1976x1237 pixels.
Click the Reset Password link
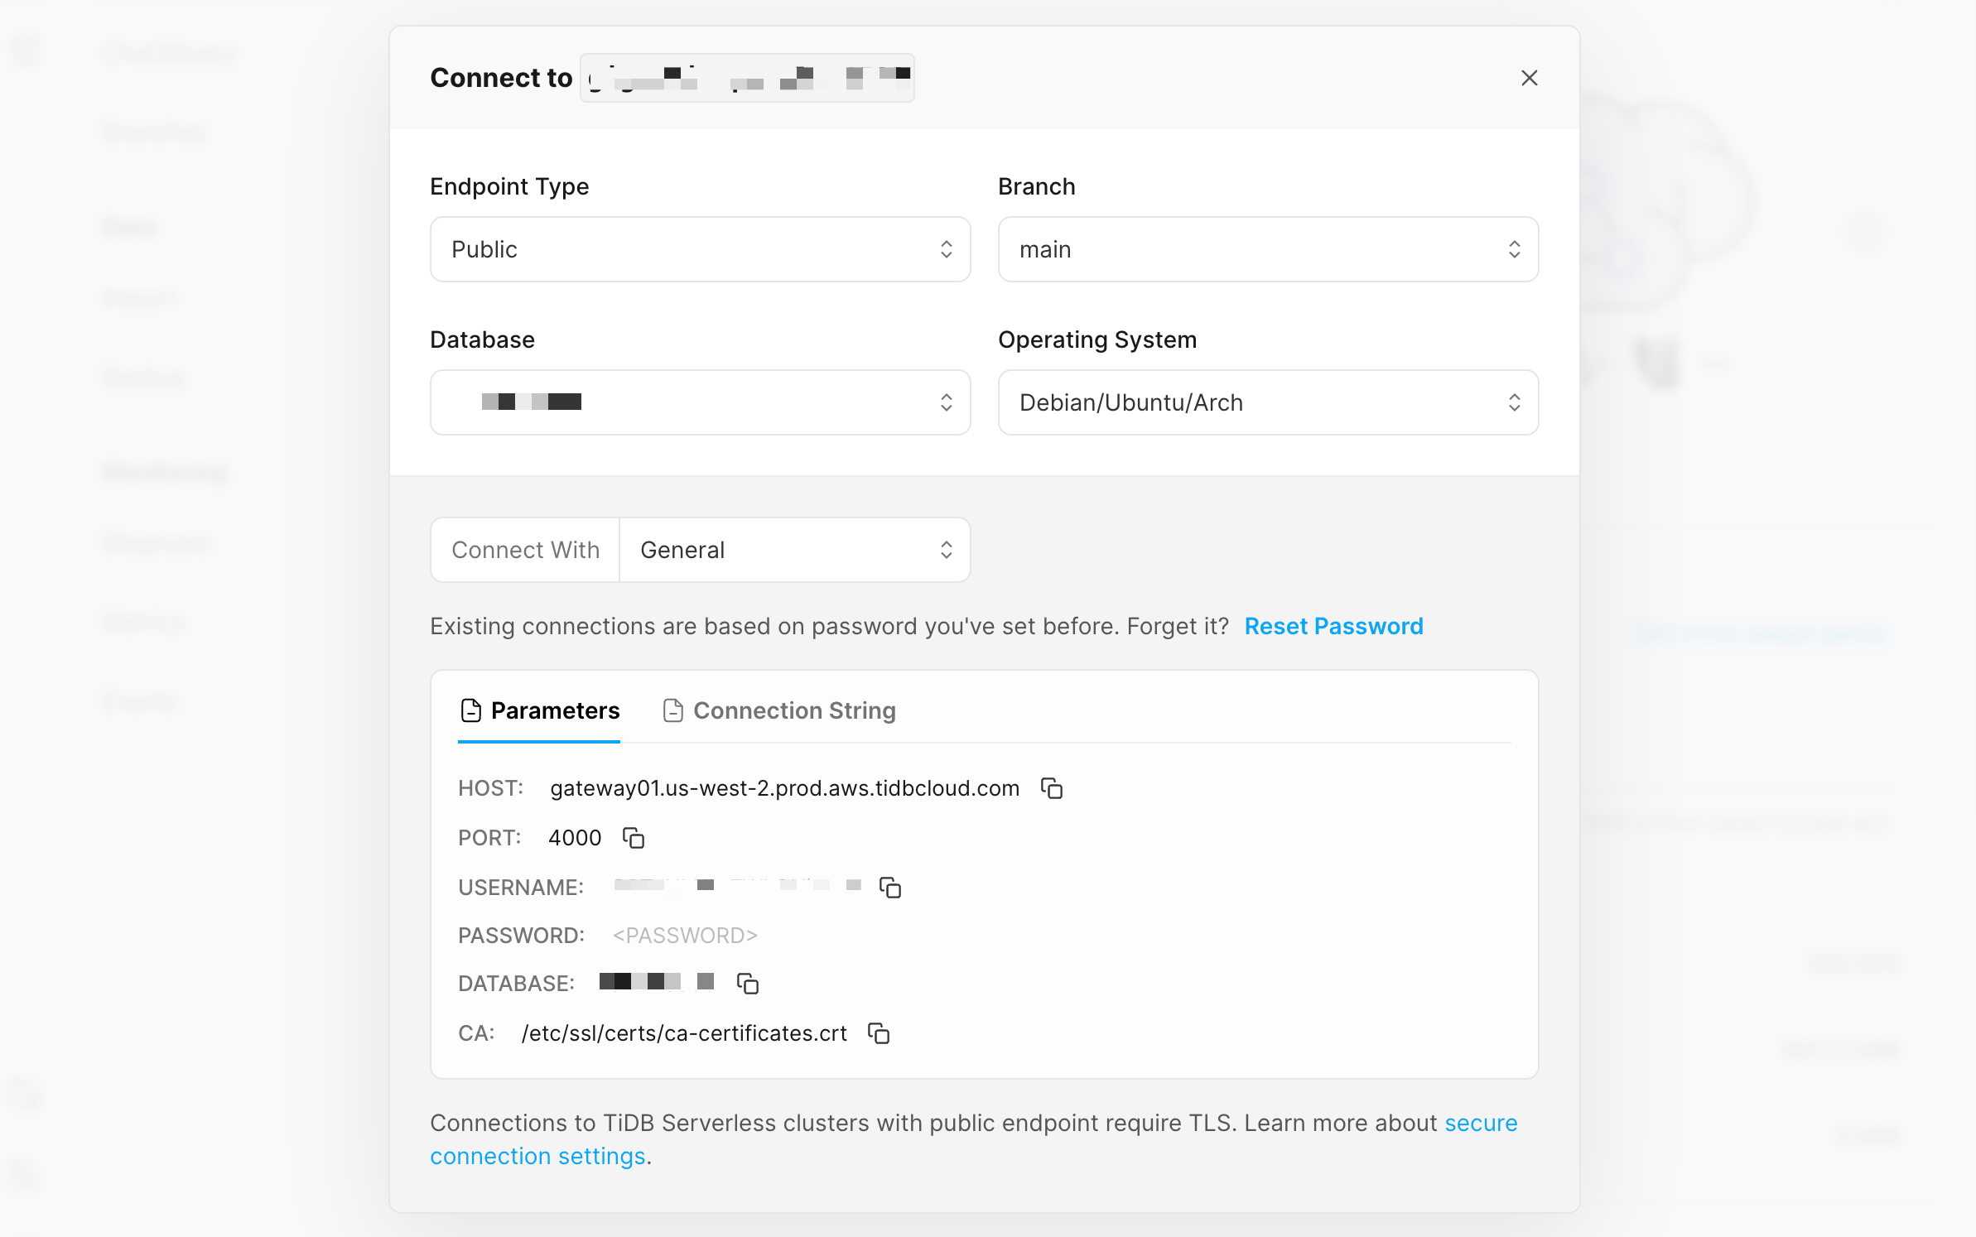click(1333, 626)
